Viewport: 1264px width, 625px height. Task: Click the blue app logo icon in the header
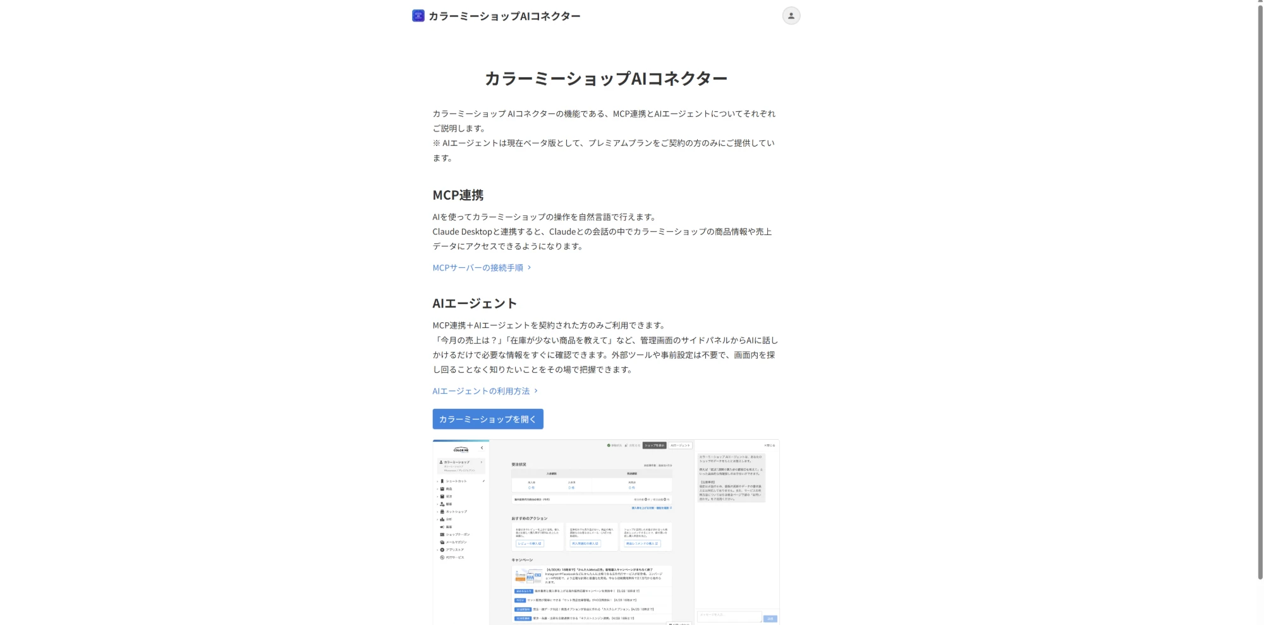(x=418, y=16)
